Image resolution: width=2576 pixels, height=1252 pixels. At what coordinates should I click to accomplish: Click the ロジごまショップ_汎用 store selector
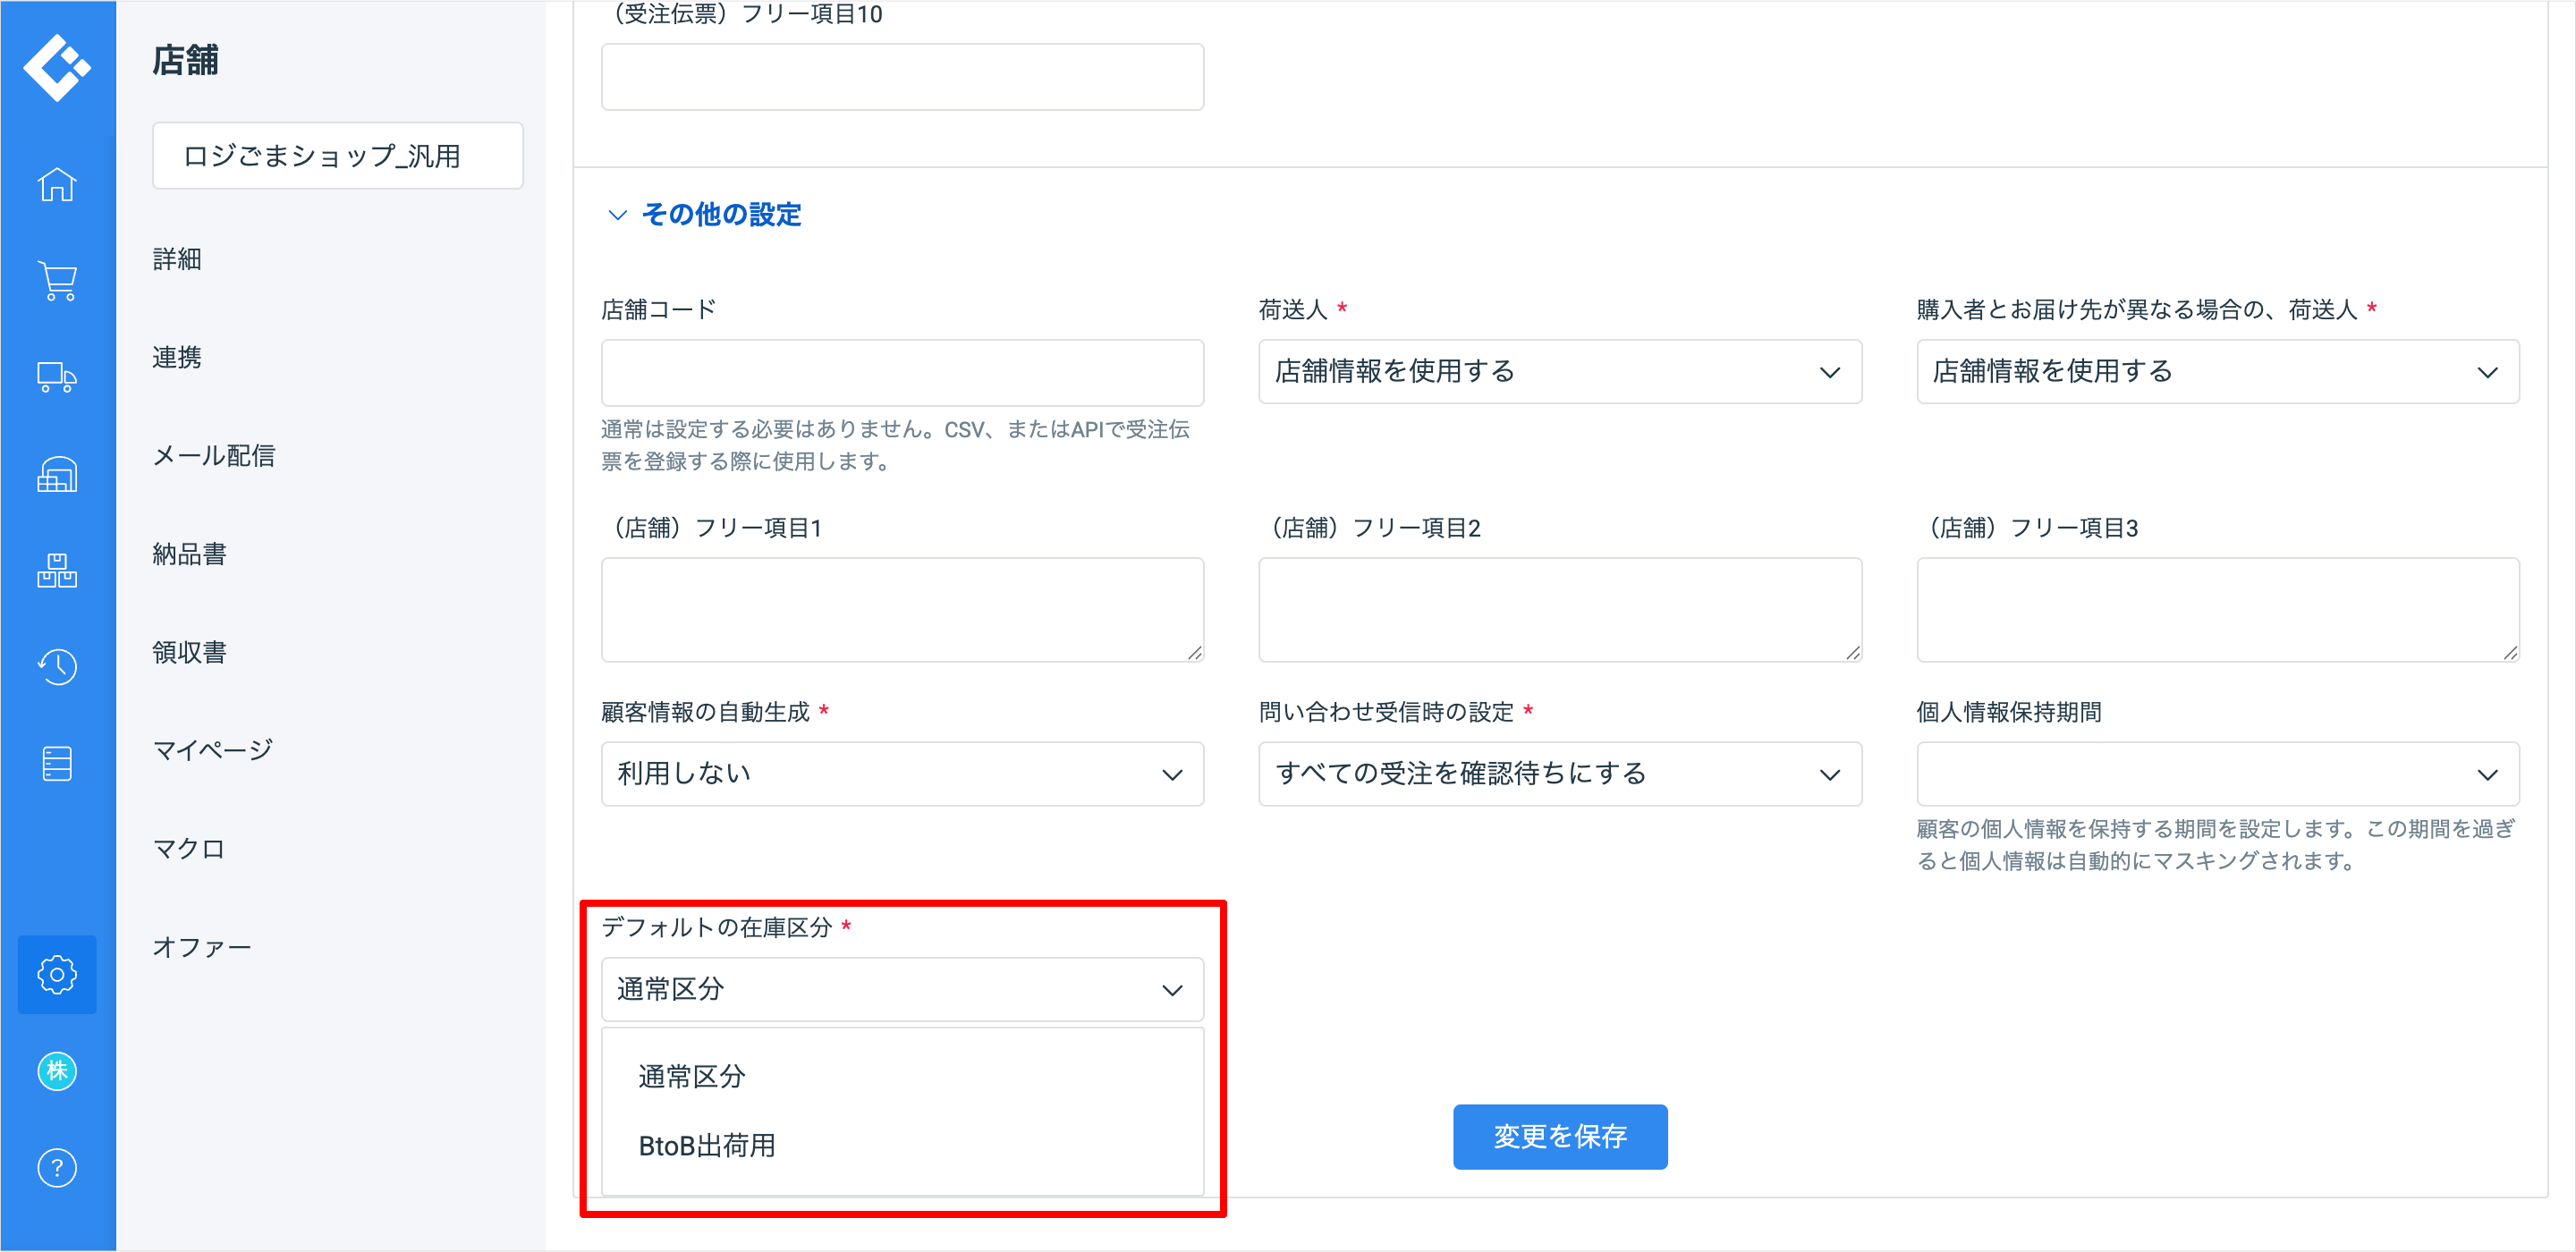pyautogui.click(x=337, y=156)
